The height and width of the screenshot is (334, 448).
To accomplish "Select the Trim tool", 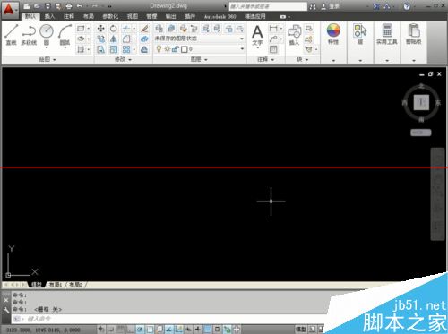I will point(126,29).
